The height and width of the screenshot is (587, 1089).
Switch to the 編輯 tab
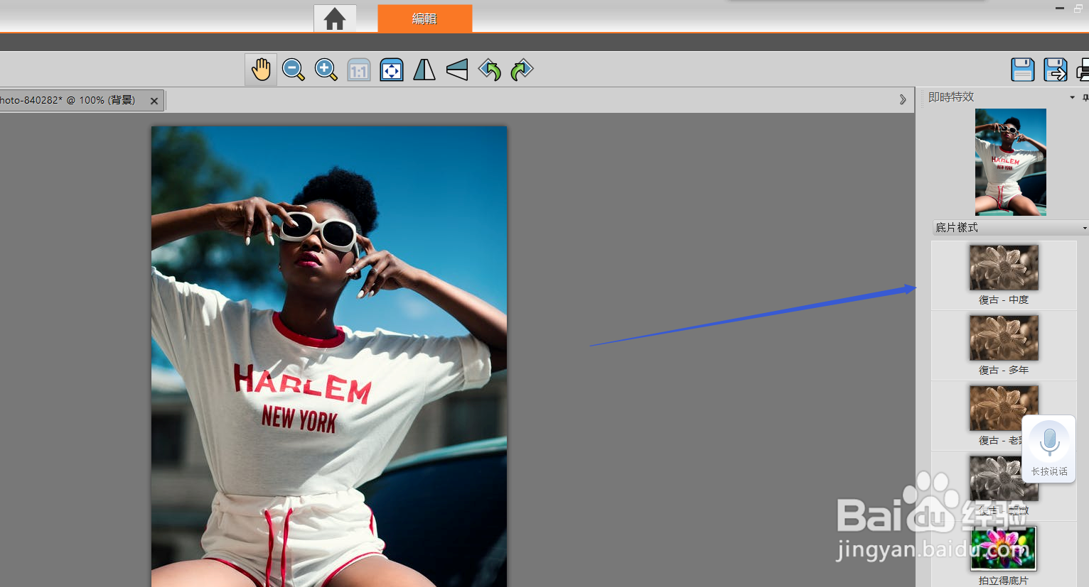[x=424, y=18]
